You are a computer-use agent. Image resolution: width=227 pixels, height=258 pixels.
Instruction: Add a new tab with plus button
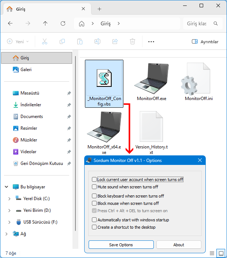99,9
